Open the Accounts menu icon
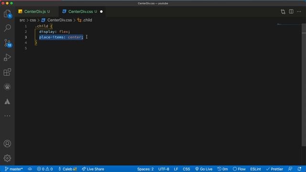The image size is (306, 172). (x=7, y=143)
